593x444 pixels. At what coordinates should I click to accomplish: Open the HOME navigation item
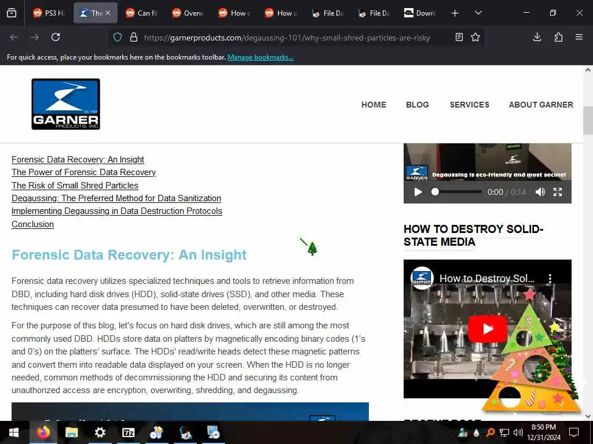coord(374,105)
